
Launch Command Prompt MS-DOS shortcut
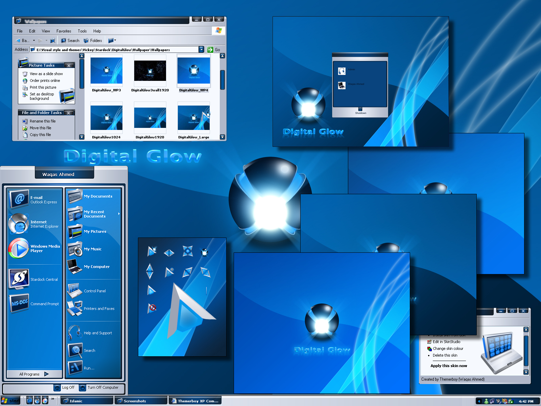(x=34, y=303)
